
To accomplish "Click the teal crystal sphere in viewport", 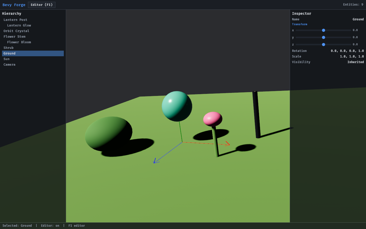I will pyautogui.click(x=177, y=106).
